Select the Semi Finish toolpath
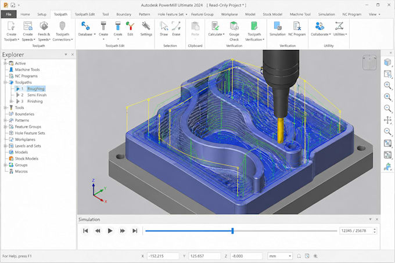The image size is (395, 263). pyautogui.click(x=37, y=95)
